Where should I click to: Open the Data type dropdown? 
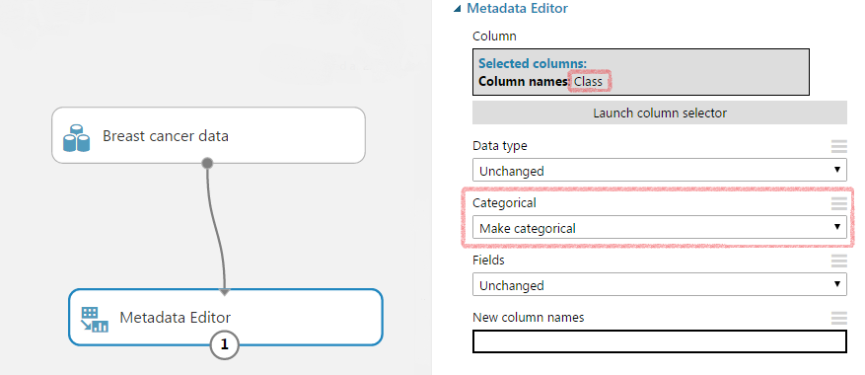tap(659, 170)
